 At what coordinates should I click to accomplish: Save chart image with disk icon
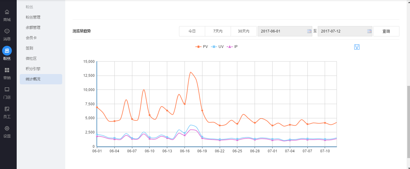(x=357, y=47)
